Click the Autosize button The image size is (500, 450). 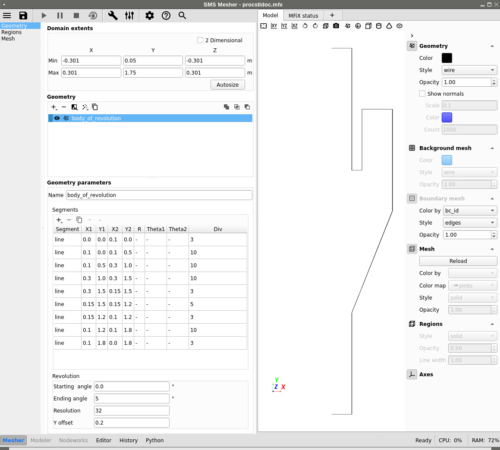[227, 84]
